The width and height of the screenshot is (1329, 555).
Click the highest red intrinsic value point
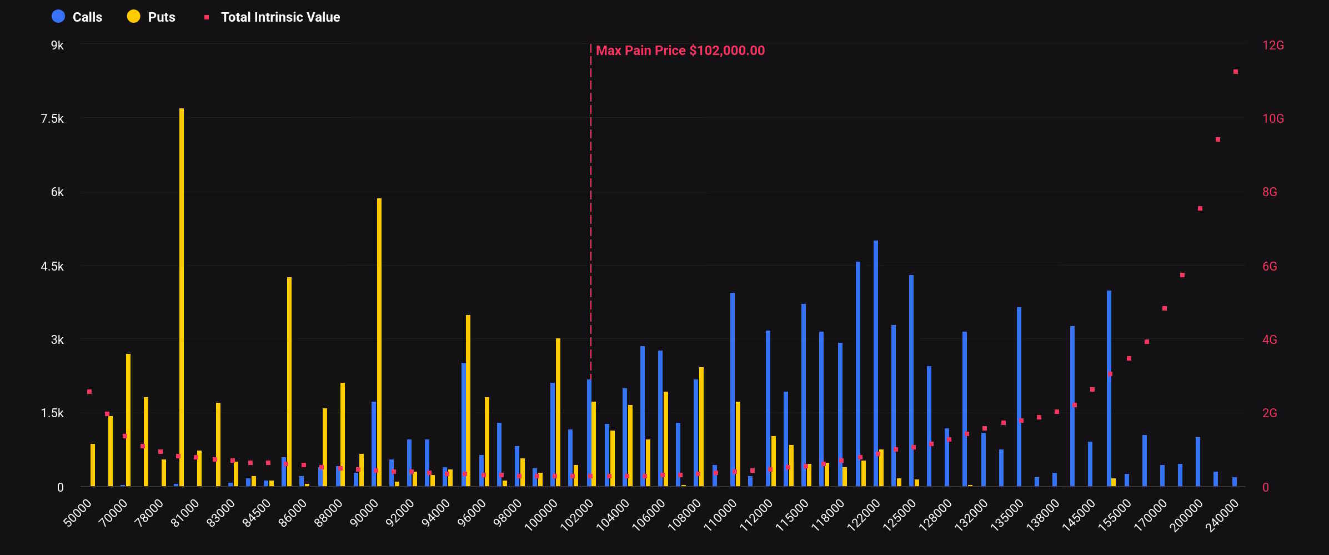[1236, 72]
